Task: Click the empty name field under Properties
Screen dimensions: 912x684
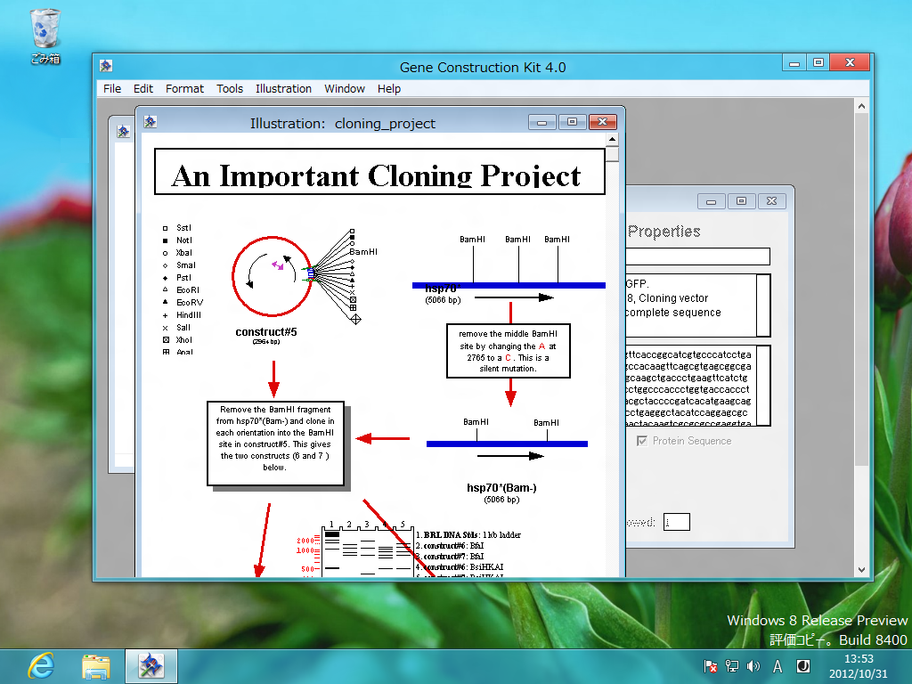Action: (697, 256)
